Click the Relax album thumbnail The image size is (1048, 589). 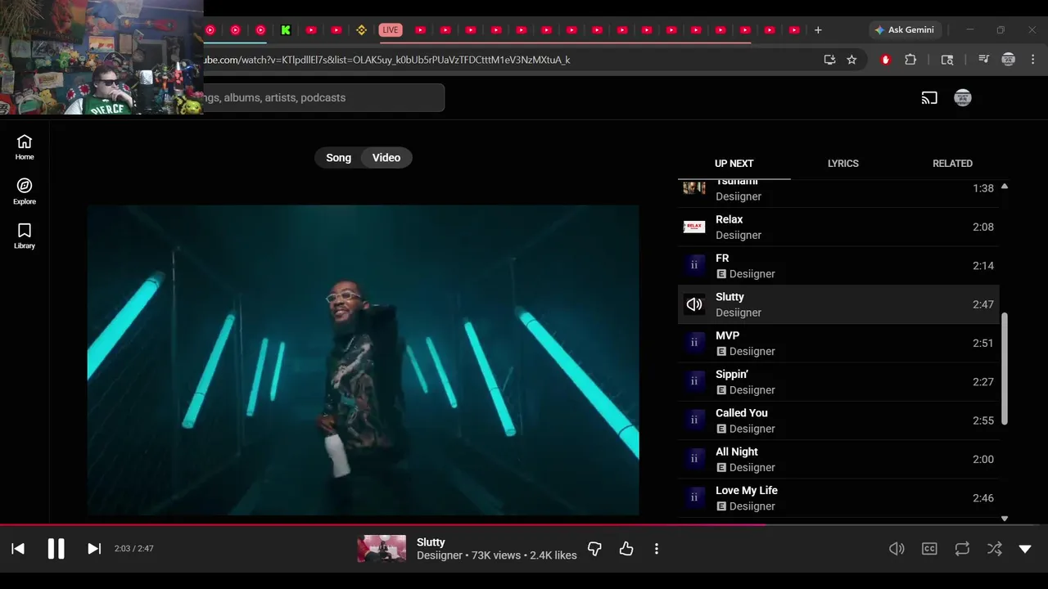pos(694,227)
